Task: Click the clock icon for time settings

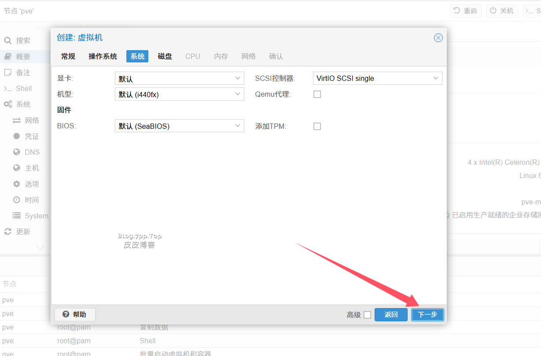Action: [17, 200]
